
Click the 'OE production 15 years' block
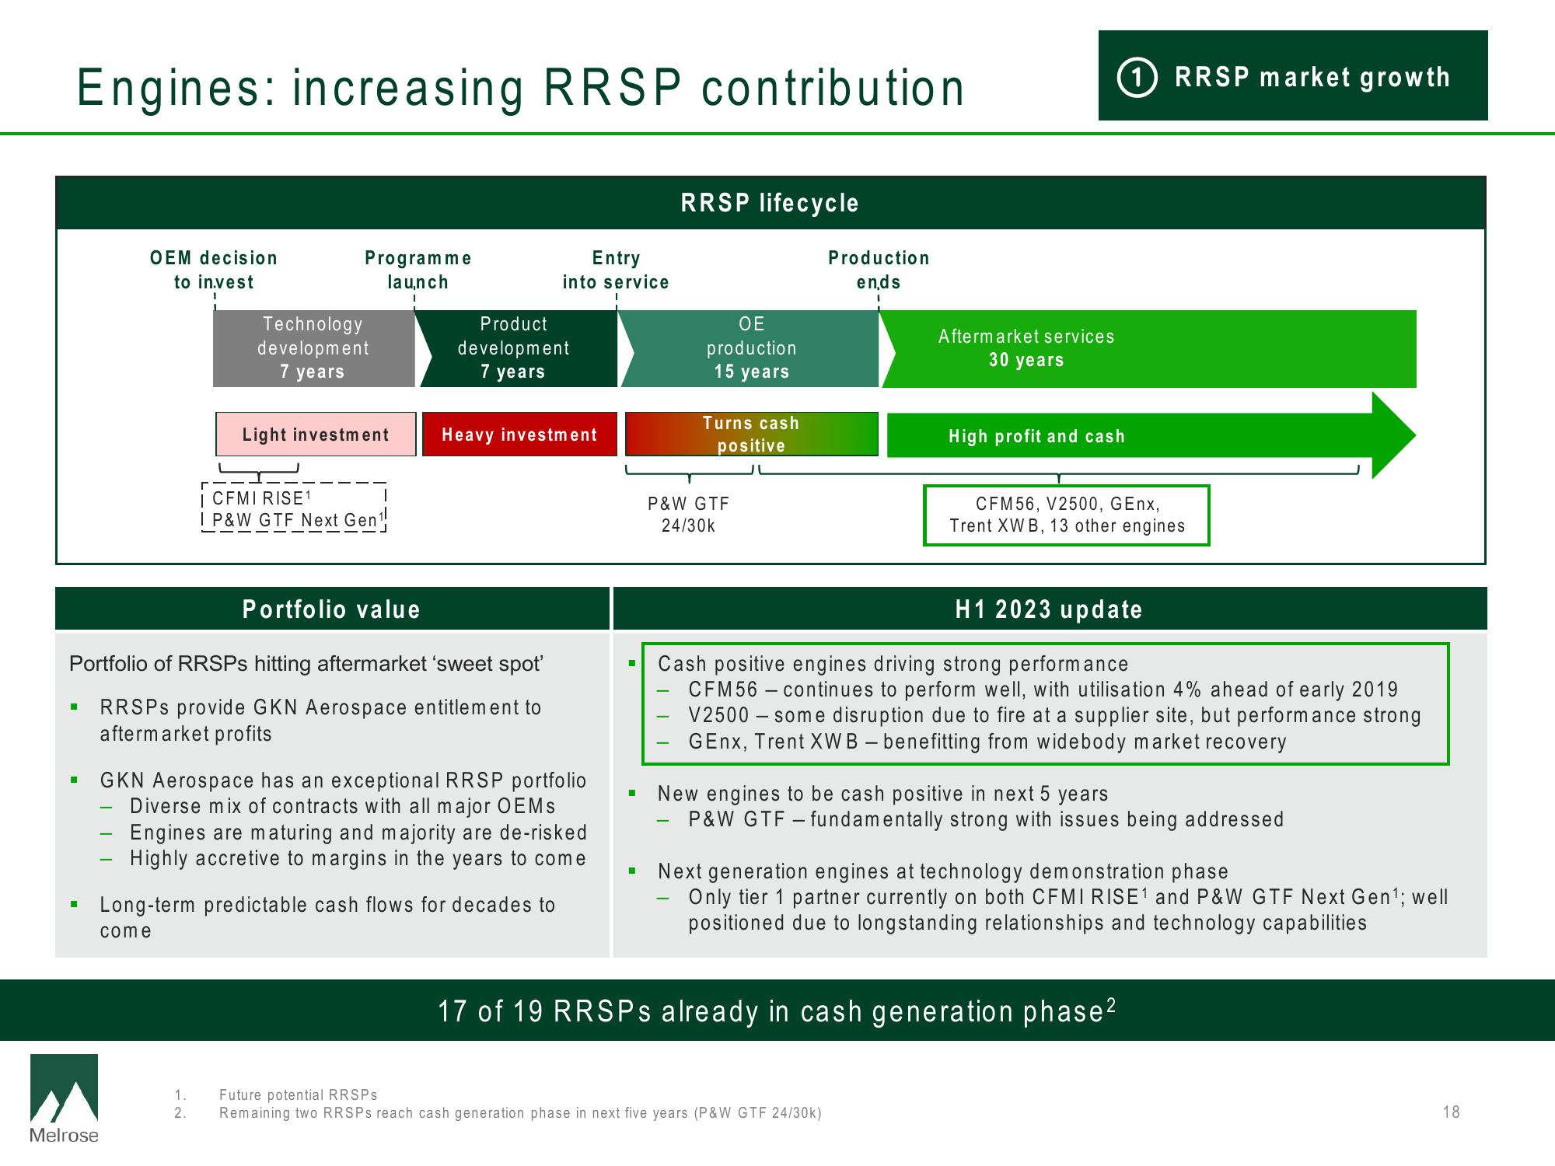pyautogui.click(x=750, y=348)
